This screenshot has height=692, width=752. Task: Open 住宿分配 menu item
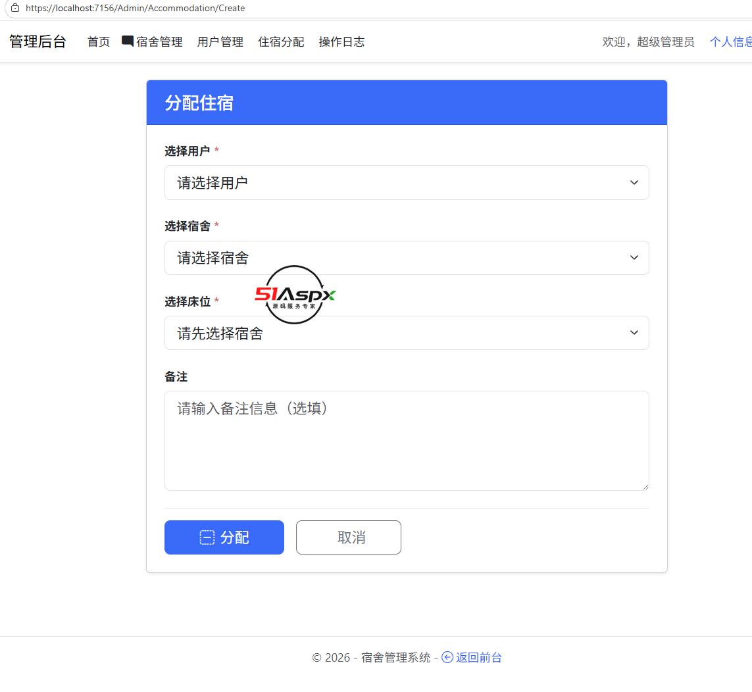point(281,41)
